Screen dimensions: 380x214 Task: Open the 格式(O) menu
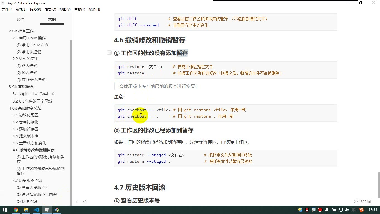(50, 9)
